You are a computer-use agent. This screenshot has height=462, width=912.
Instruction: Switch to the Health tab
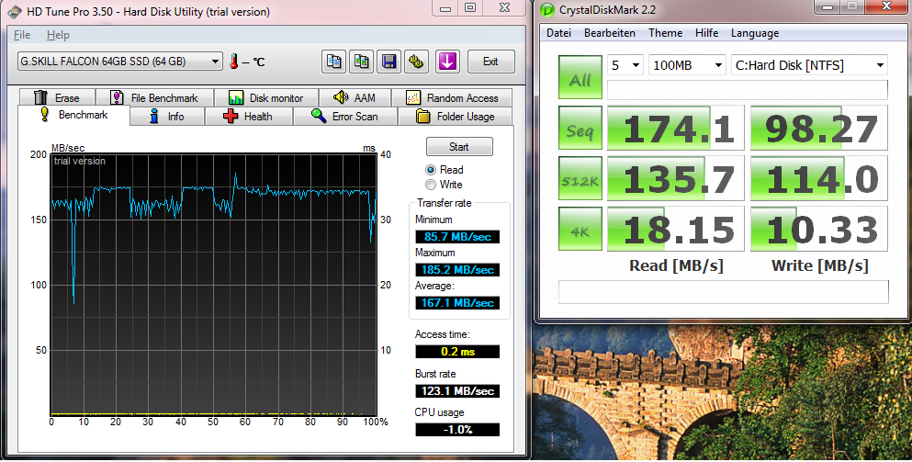click(x=248, y=117)
